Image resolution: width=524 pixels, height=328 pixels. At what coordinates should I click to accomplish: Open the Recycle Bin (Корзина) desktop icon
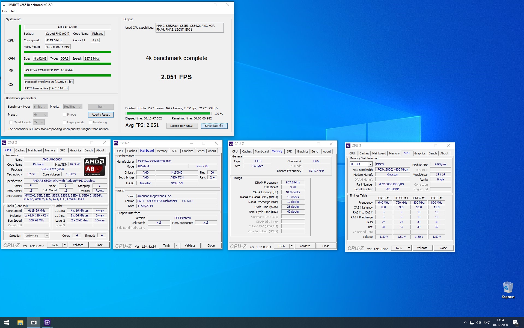tap(508, 290)
